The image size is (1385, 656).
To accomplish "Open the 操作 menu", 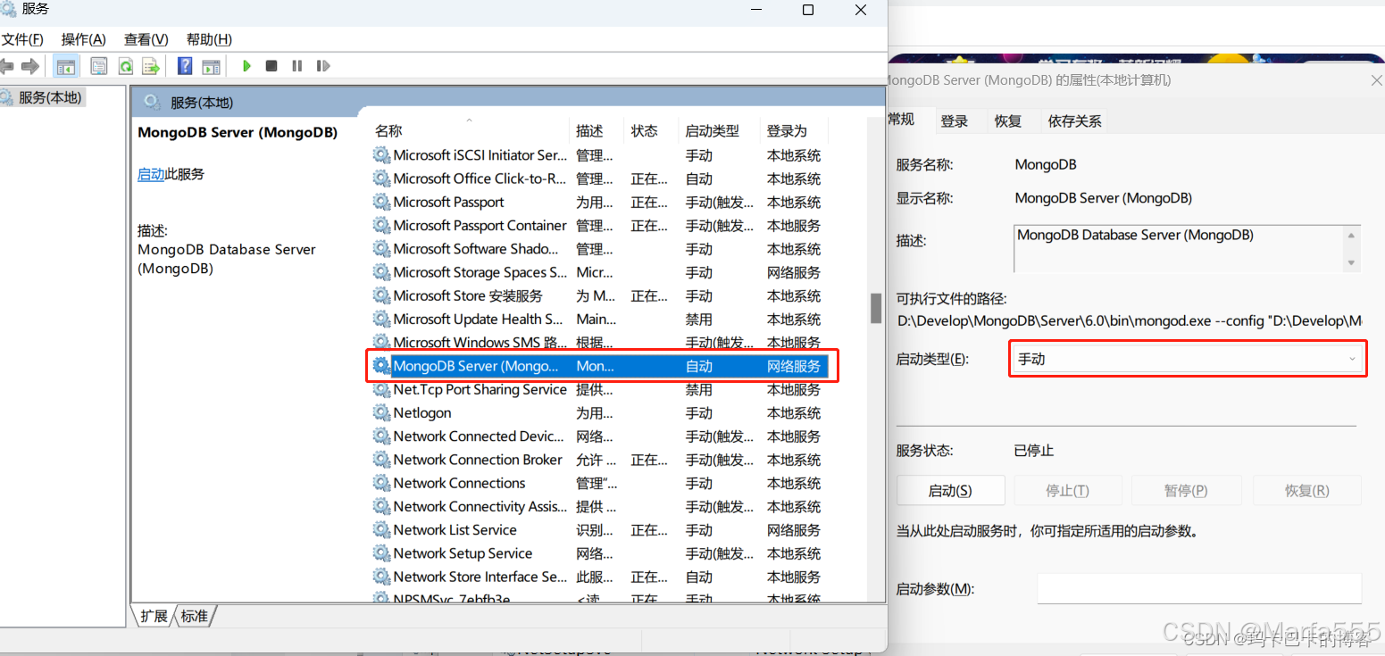I will [82, 38].
